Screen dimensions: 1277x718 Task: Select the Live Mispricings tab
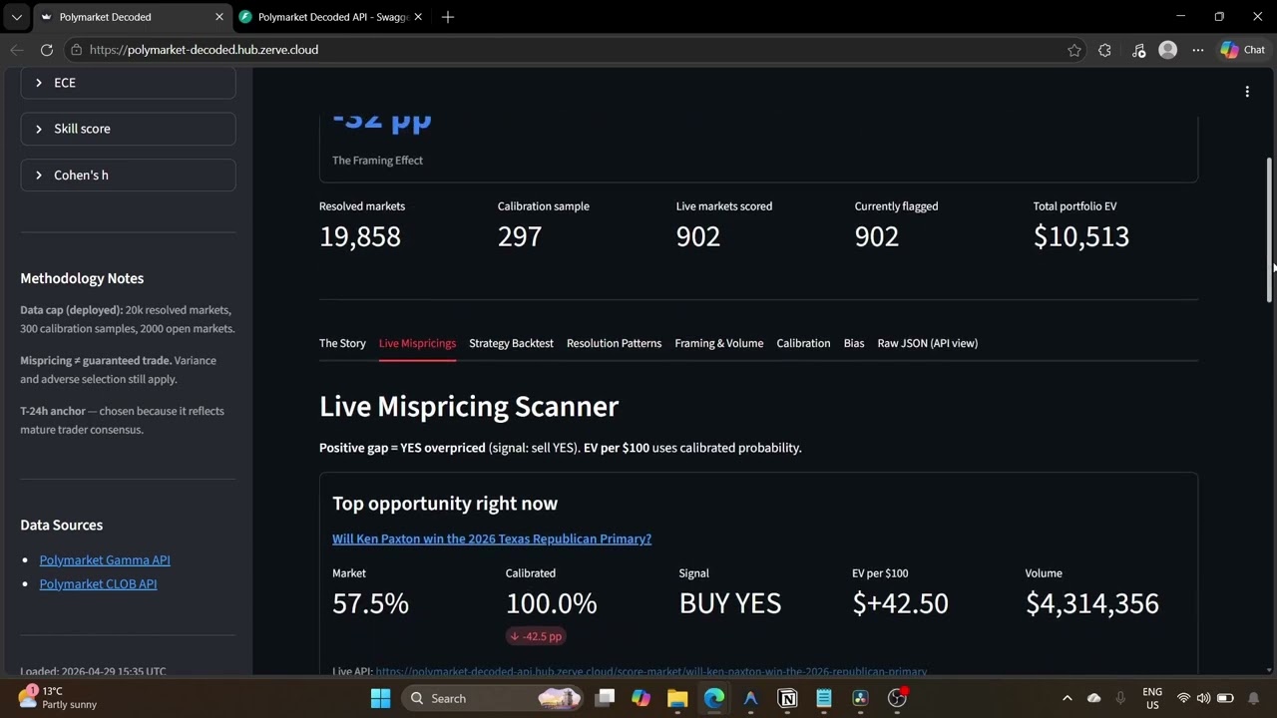click(x=417, y=343)
